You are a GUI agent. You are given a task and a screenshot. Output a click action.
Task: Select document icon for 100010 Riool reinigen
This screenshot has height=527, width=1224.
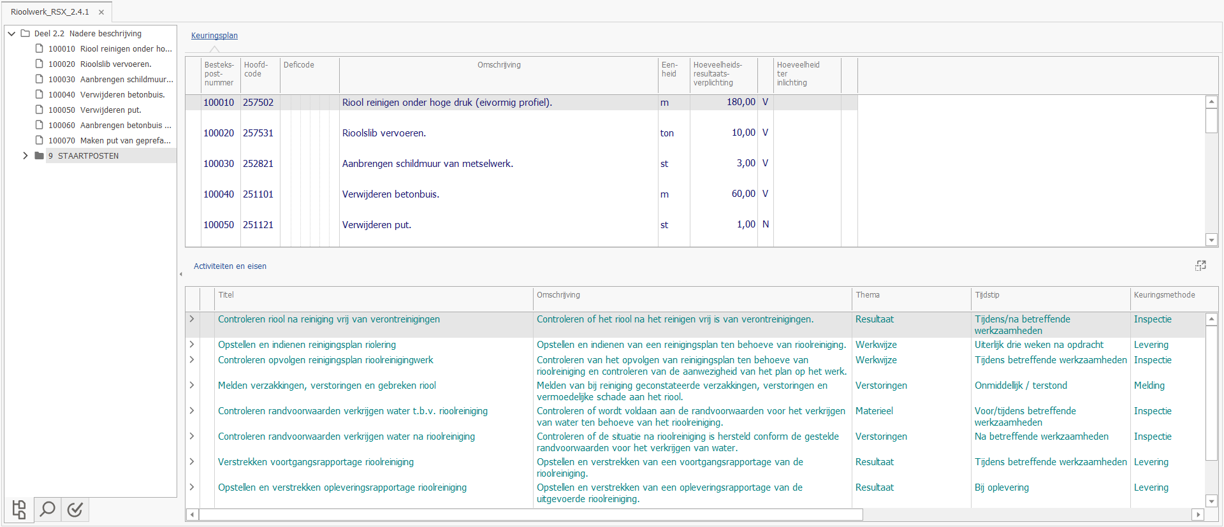(40, 48)
